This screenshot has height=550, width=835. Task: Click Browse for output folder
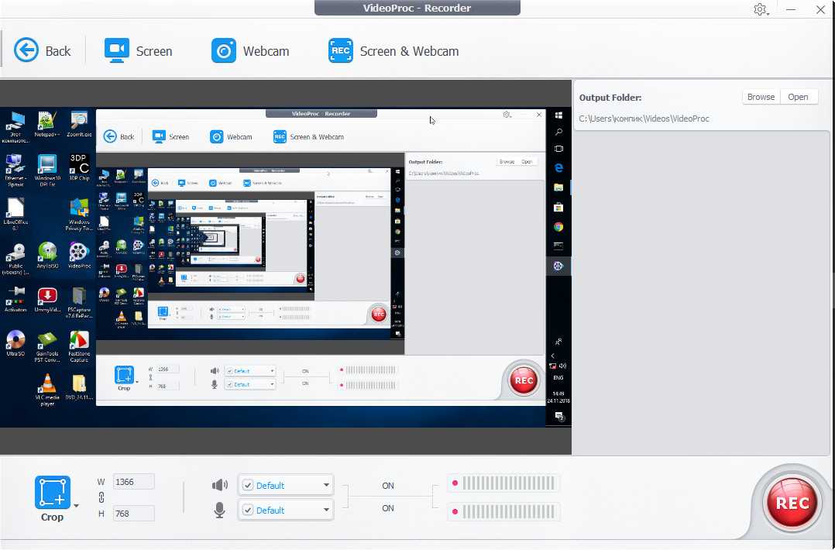(760, 97)
